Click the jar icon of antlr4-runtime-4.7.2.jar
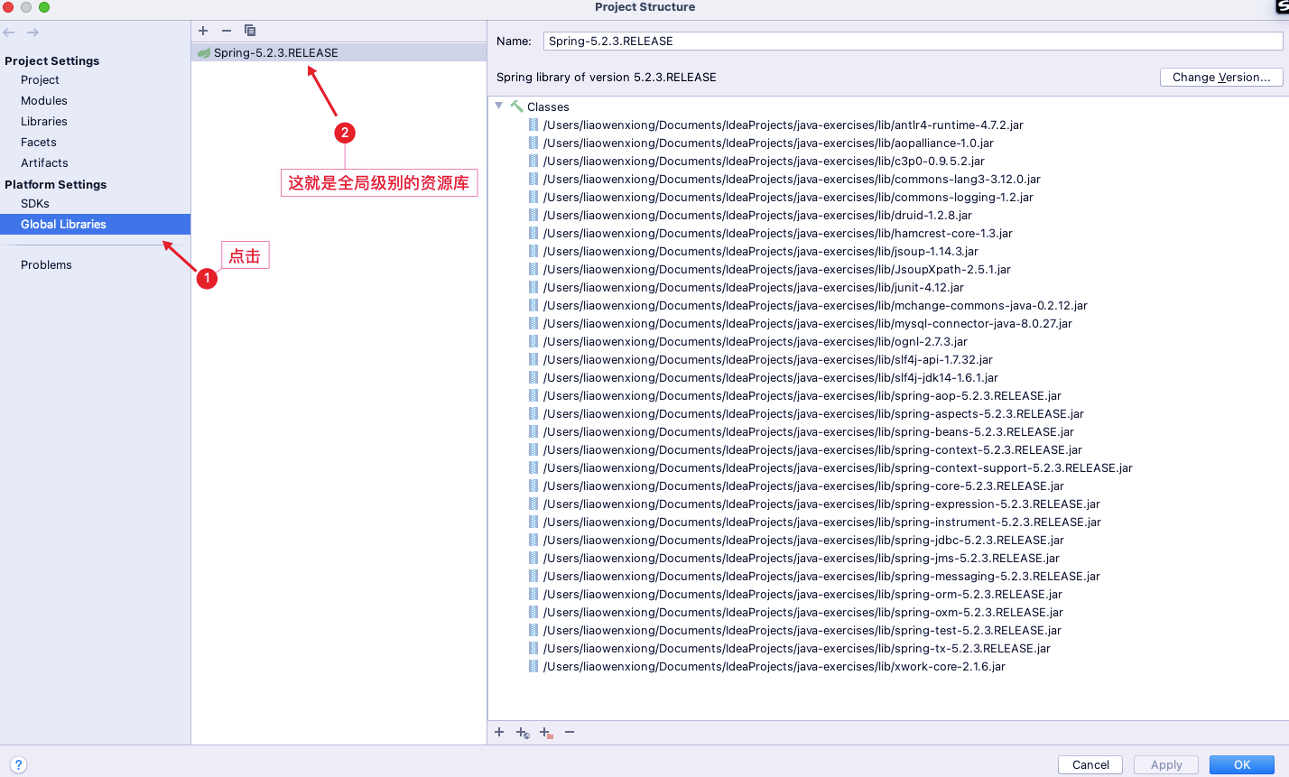The height and width of the screenshot is (777, 1289). (x=533, y=125)
